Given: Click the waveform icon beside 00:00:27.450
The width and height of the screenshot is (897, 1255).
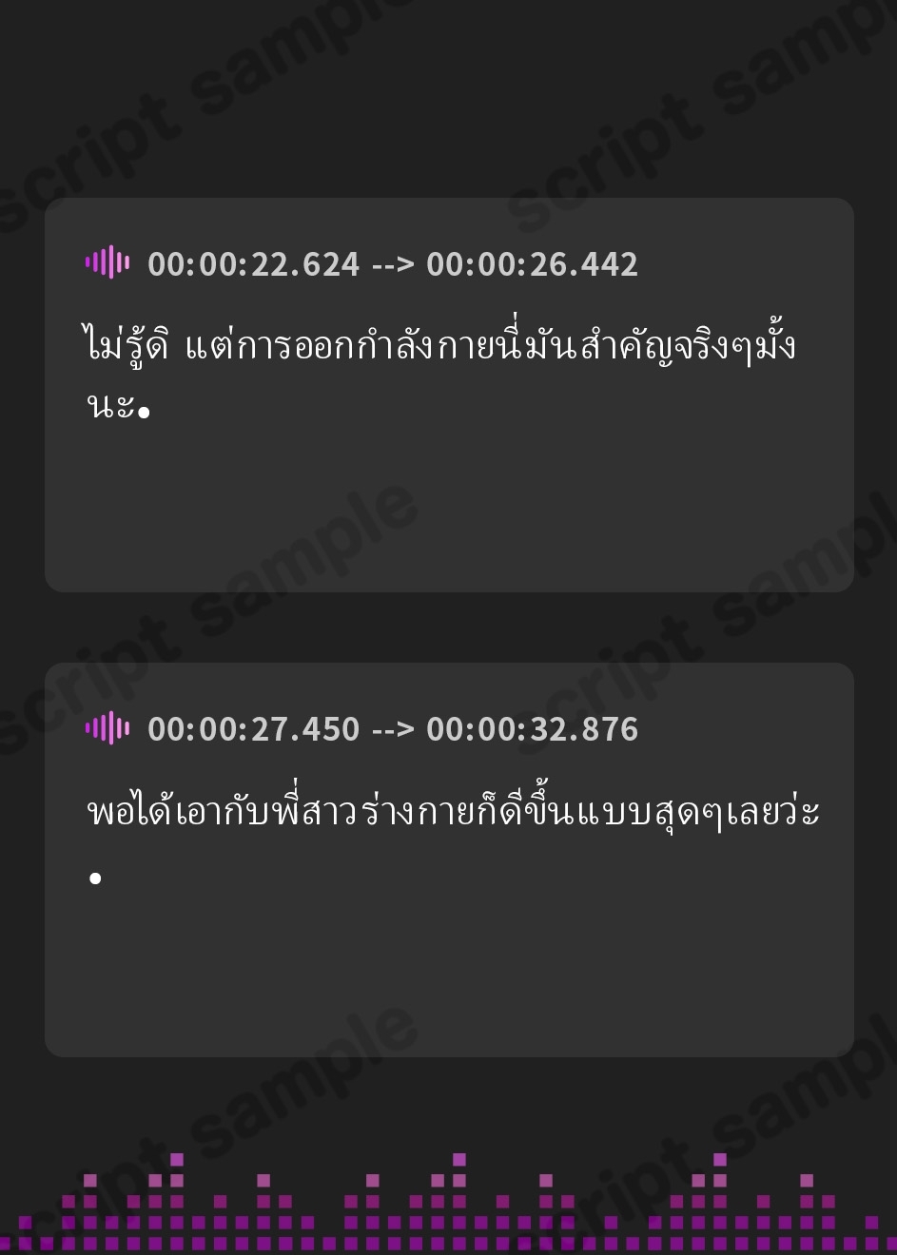Looking at the screenshot, I should tap(107, 728).
